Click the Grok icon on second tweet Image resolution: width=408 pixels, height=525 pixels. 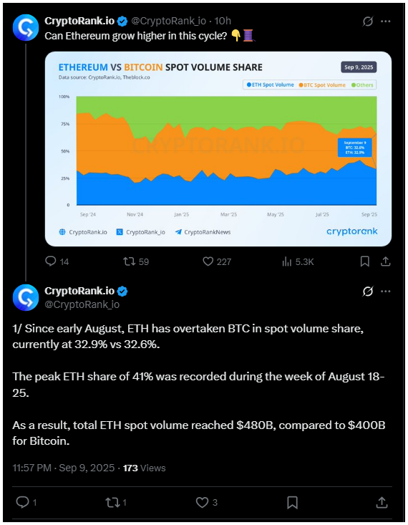click(368, 292)
